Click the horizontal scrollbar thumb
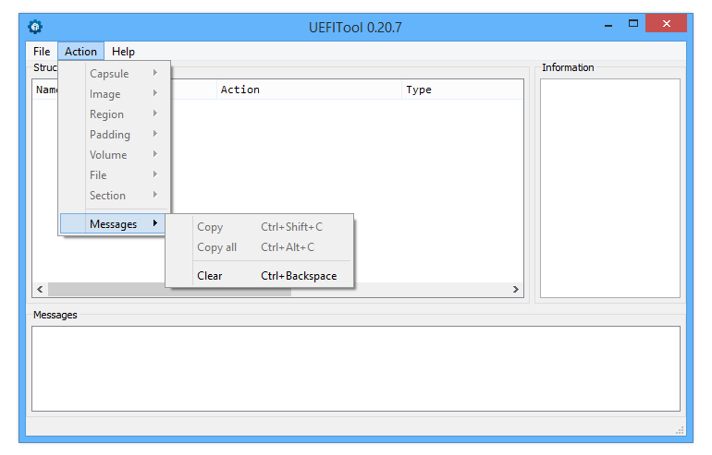Screen dimensions: 712x455 169,289
